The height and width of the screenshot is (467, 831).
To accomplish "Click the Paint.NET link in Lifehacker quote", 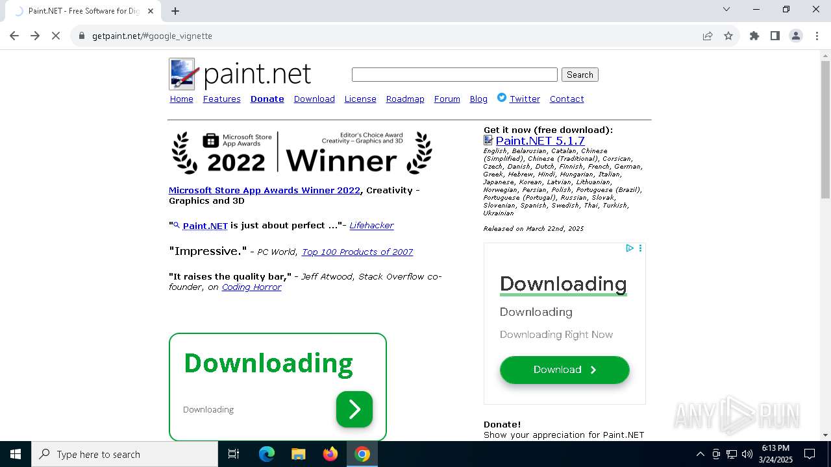I will point(205,226).
